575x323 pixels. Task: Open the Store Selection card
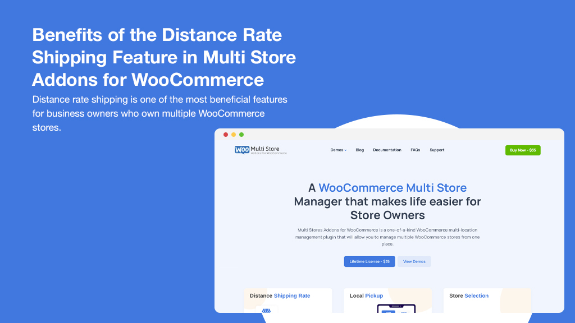[x=487, y=301]
